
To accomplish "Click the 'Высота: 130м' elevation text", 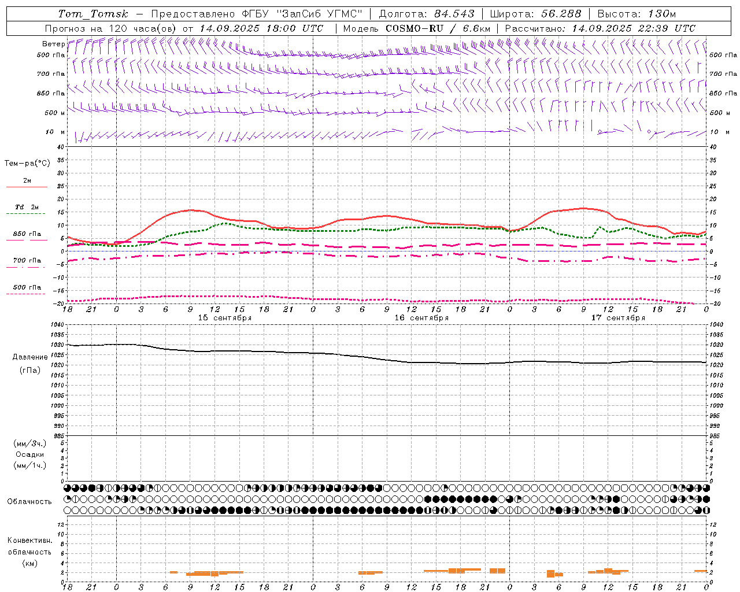I will pyautogui.click(x=637, y=14).
